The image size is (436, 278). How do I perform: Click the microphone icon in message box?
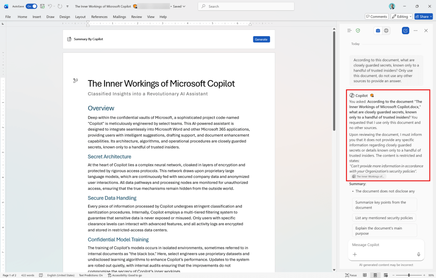[x=419, y=255]
